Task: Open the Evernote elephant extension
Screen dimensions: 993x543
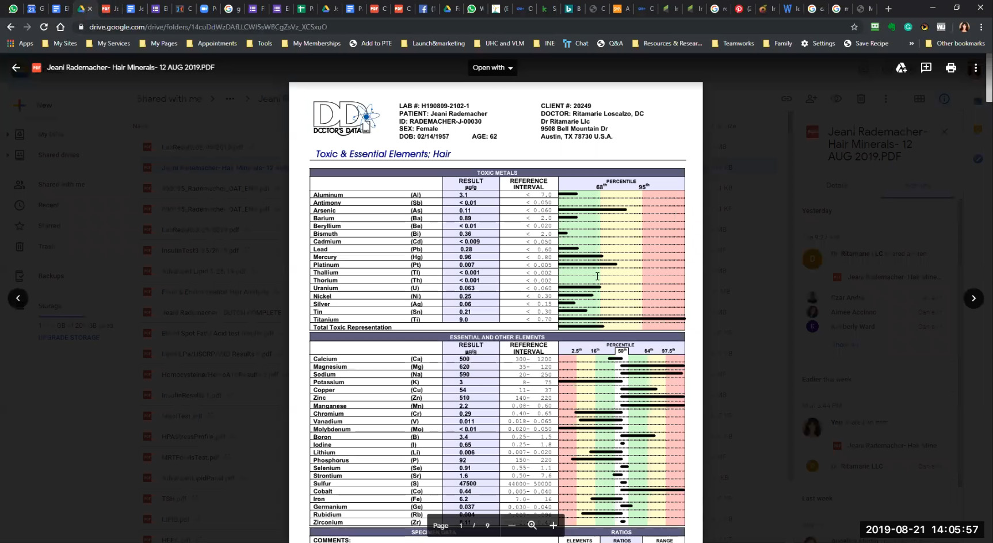Action: click(x=891, y=27)
